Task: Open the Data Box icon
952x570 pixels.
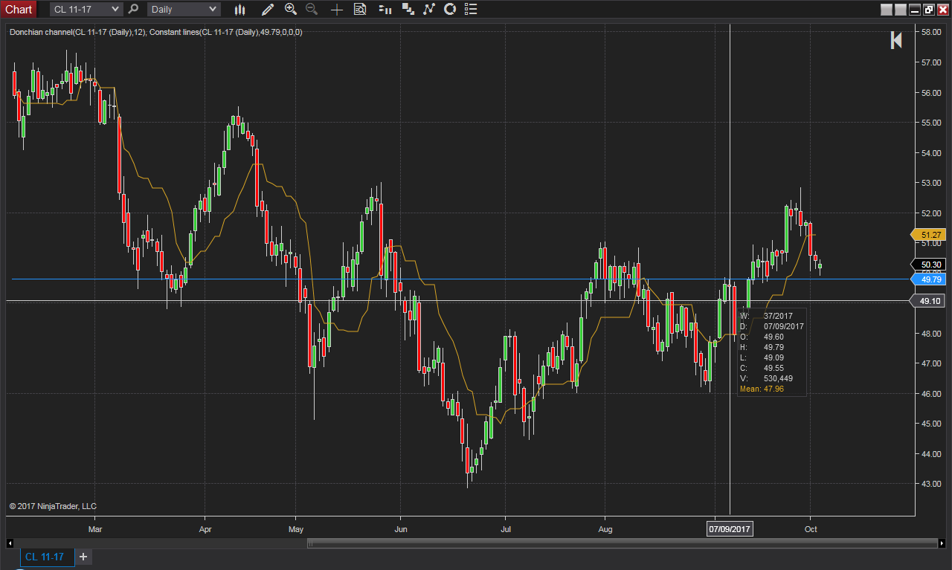Action: pyautogui.click(x=360, y=10)
